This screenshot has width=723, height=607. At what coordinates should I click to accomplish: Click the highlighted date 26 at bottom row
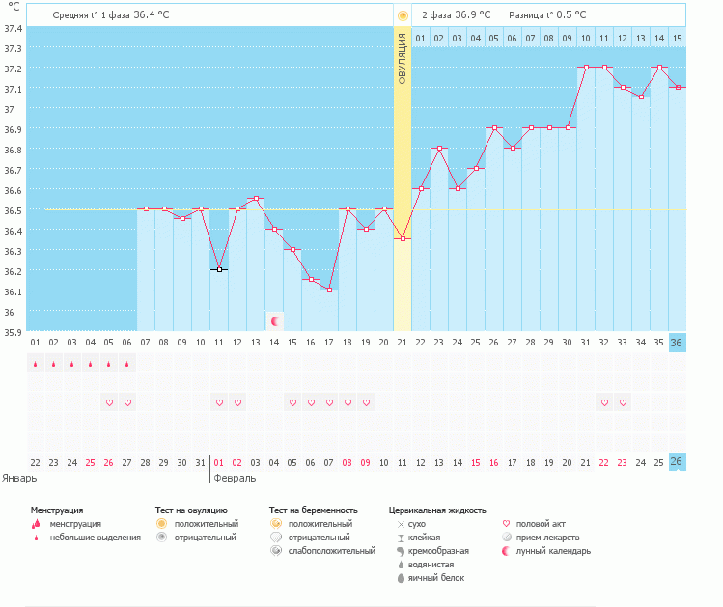click(677, 462)
